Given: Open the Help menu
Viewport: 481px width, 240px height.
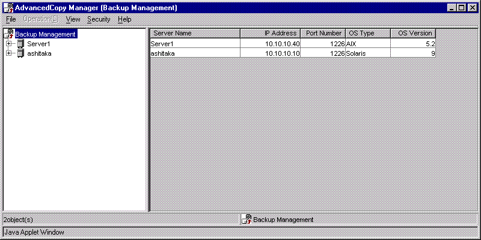Looking at the screenshot, I should click(124, 19).
